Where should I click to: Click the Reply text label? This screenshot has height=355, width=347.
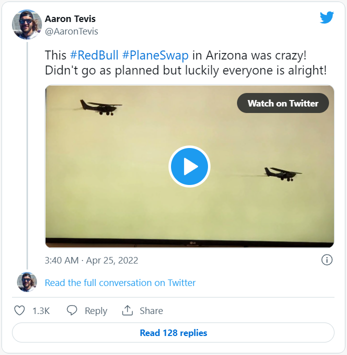point(96,311)
